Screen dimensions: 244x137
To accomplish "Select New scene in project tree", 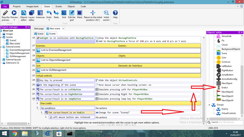I will 14,43.
